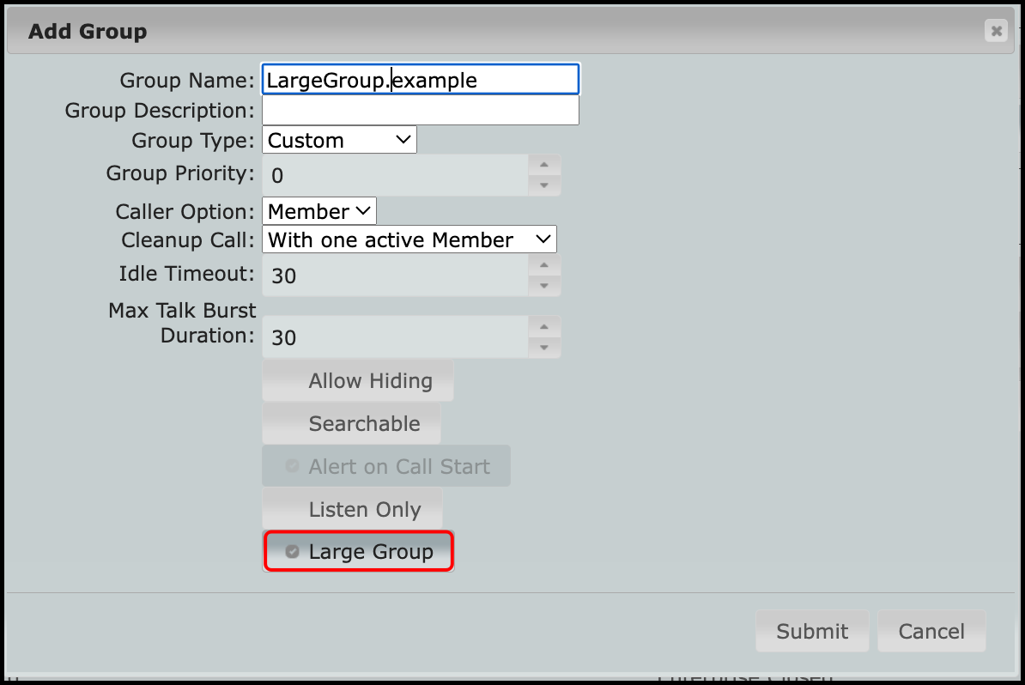The width and height of the screenshot is (1025, 685).
Task: Cancel adding the group
Action: point(931,631)
